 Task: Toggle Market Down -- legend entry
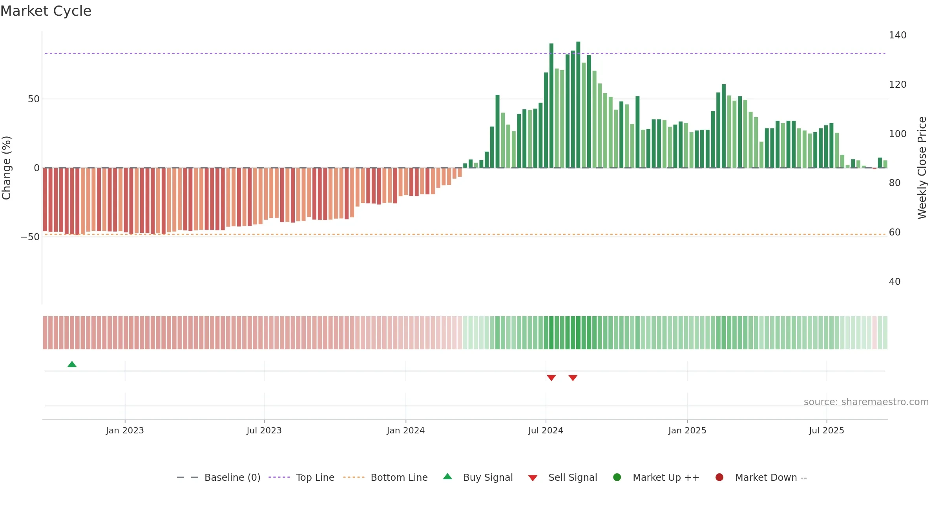[761, 477]
